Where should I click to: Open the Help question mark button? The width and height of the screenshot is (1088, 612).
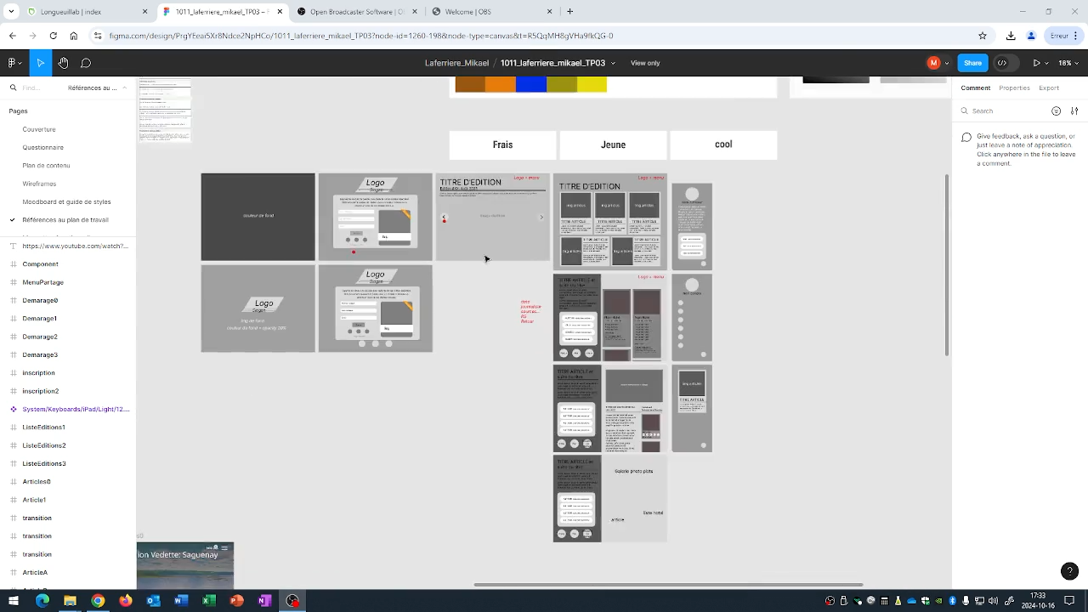1069,571
